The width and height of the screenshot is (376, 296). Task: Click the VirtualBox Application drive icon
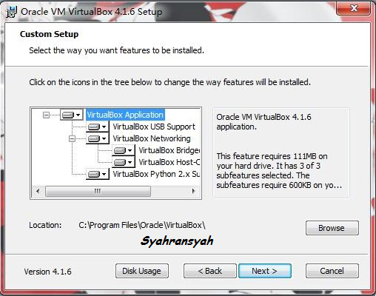[x=71, y=115]
